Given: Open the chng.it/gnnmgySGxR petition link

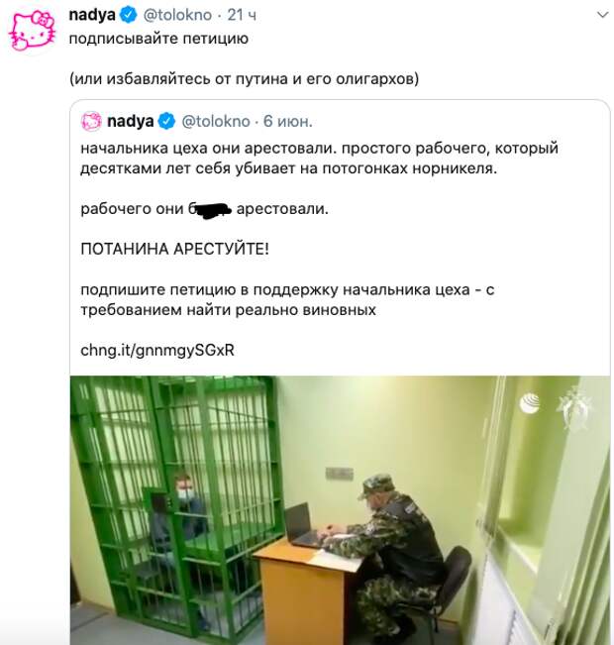Looking at the screenshot, I should tap(157, 350).
